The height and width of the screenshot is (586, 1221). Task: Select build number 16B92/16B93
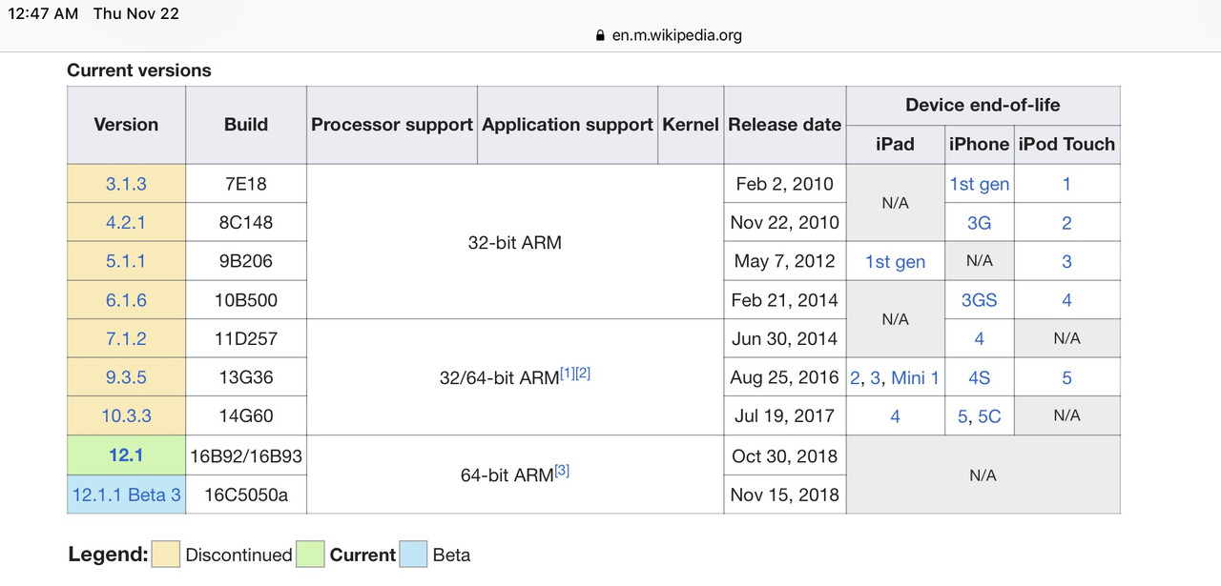[x=246, y=455]
